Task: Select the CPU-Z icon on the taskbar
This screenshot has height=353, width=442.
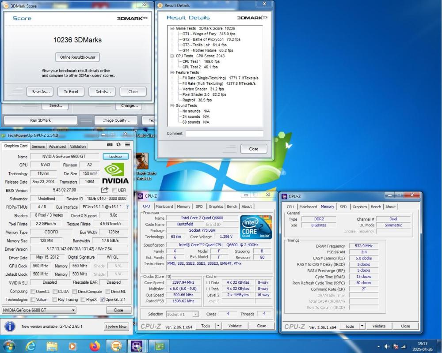Action: point(137,346)
